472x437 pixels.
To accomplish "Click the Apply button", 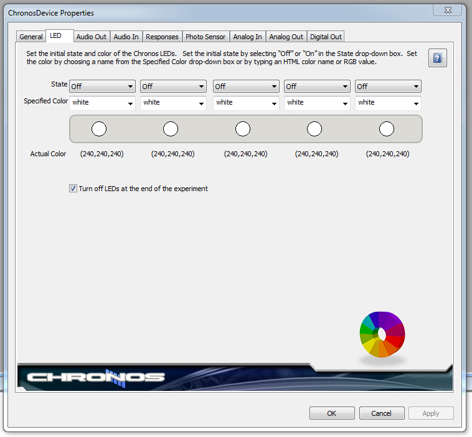I will tap(431, 413).
